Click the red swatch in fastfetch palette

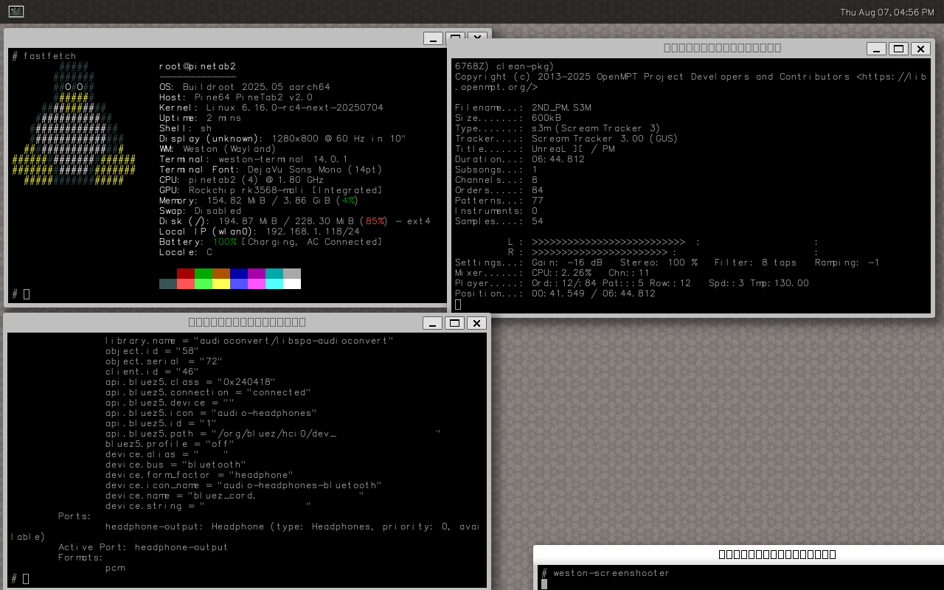click(x=185, y=274)
